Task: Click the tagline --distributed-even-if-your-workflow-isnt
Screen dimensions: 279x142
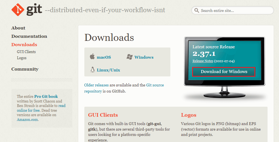Action: pyautogui.click(x=105, y=10)
